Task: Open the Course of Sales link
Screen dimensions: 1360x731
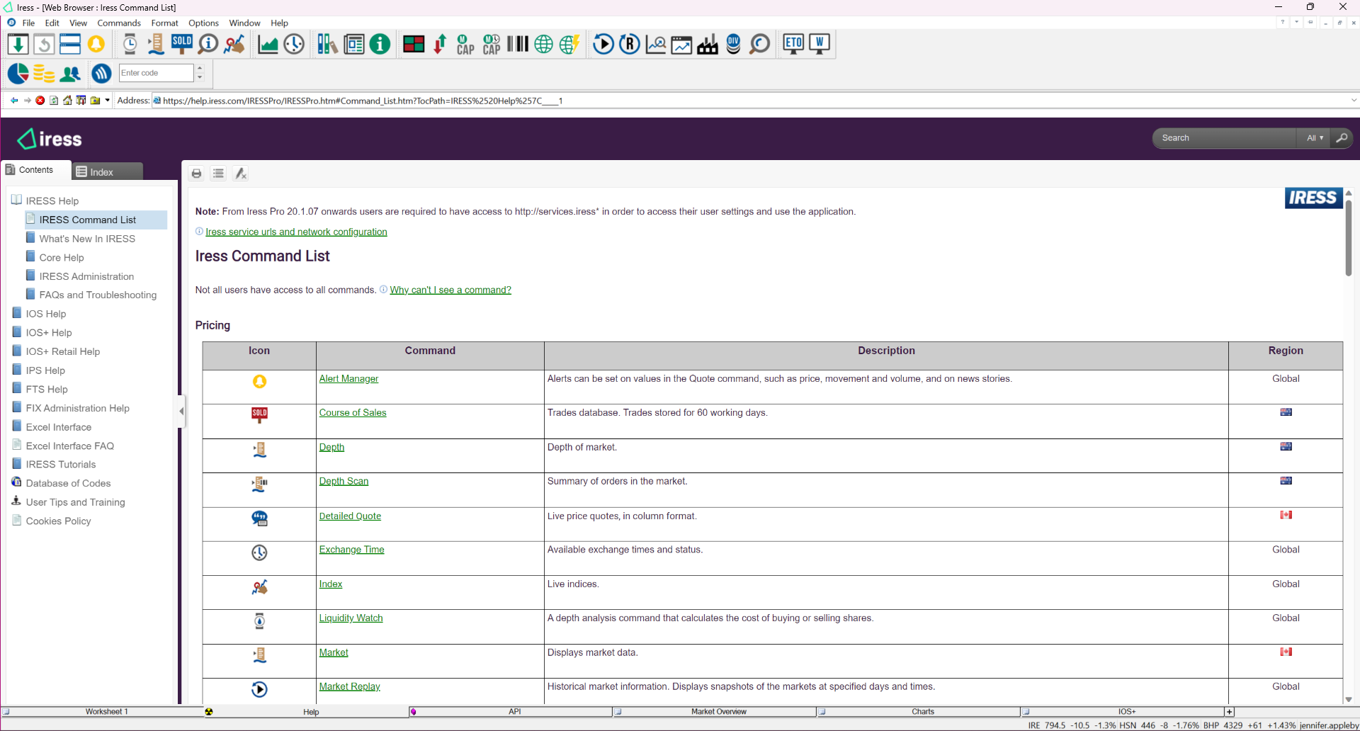Action: [x=353, y=413]
